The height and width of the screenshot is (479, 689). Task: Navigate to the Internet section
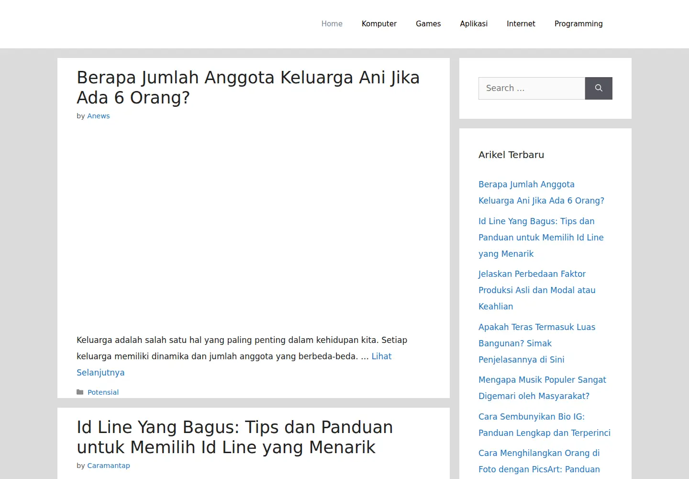tap(521, 24)
